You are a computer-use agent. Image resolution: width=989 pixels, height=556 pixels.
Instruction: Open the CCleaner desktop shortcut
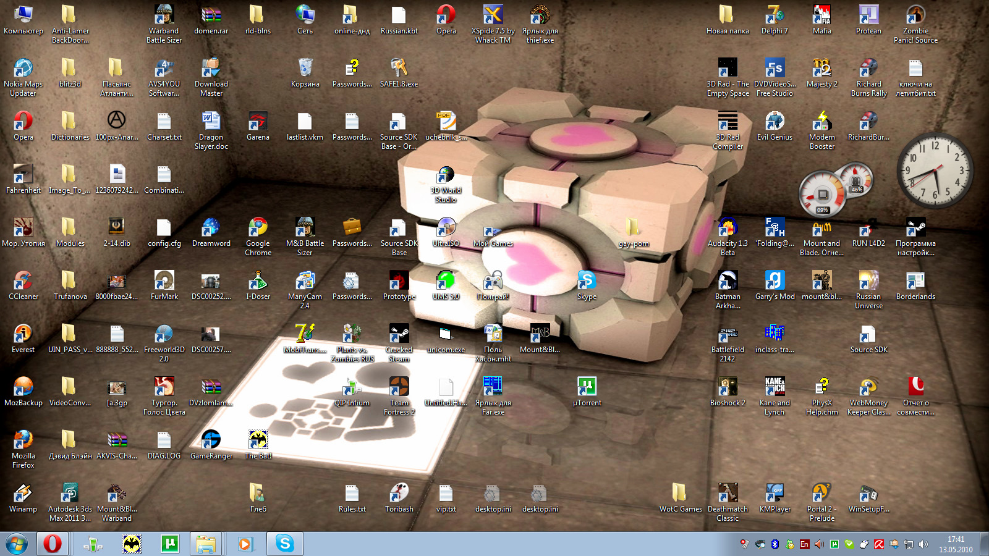23,280
